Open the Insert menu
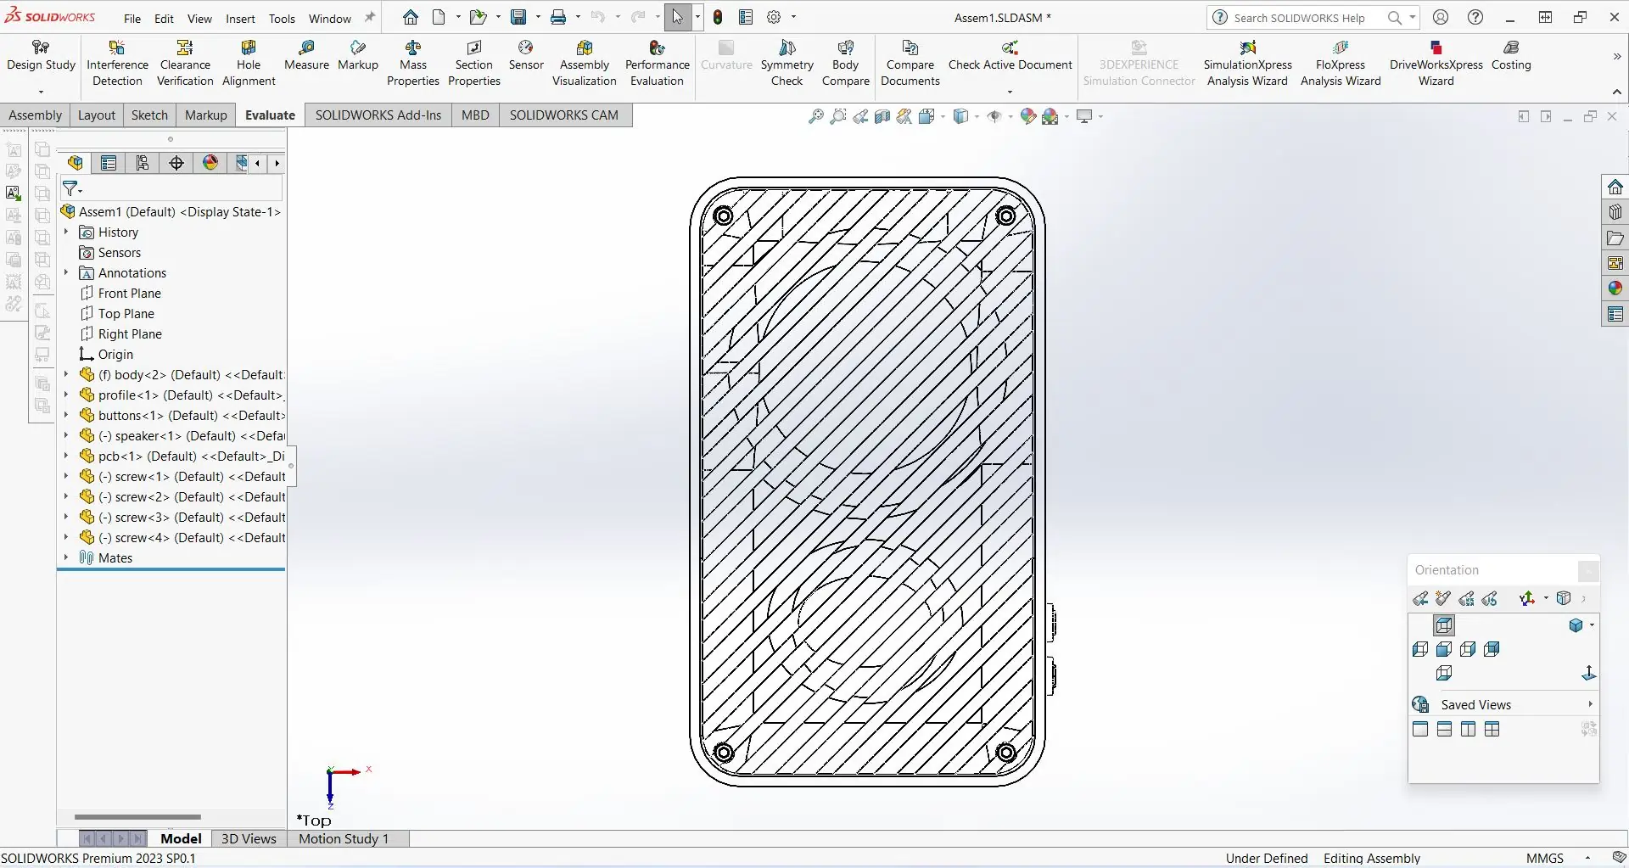Image resolution: width=1629 pixels, height=868 pixels. coord(240,19)
